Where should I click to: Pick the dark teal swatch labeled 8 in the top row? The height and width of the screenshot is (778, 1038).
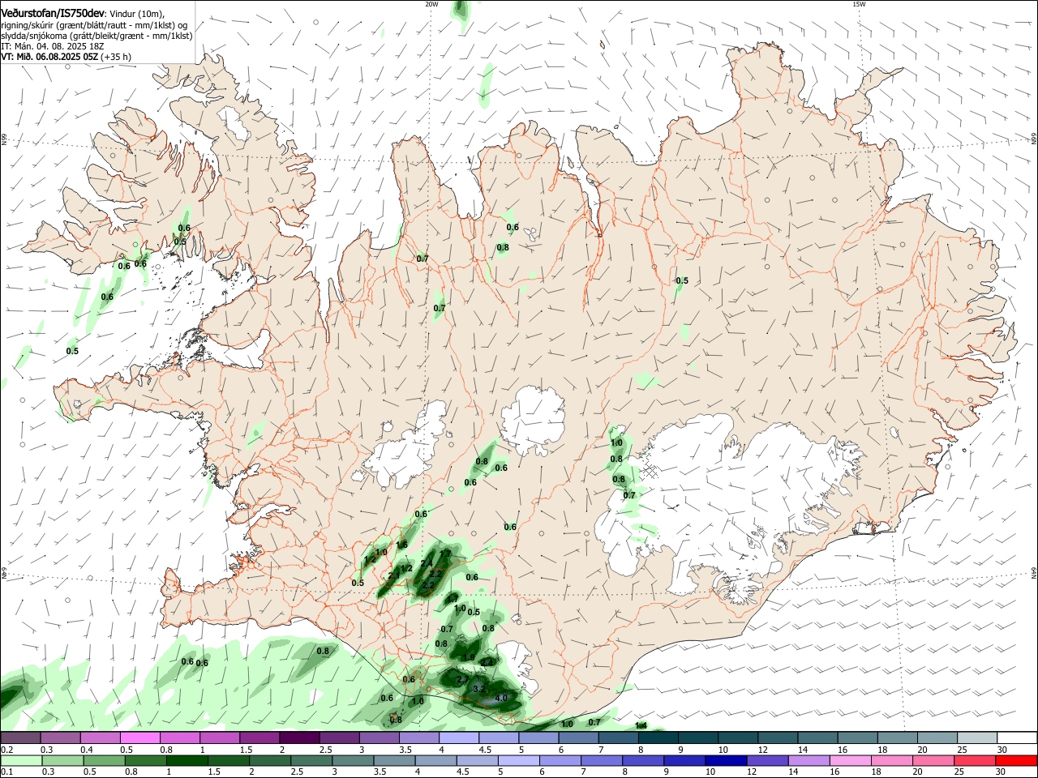pyautogui.click(x=658, y=738)
